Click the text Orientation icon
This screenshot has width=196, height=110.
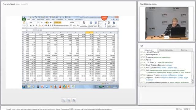point(51,23)
